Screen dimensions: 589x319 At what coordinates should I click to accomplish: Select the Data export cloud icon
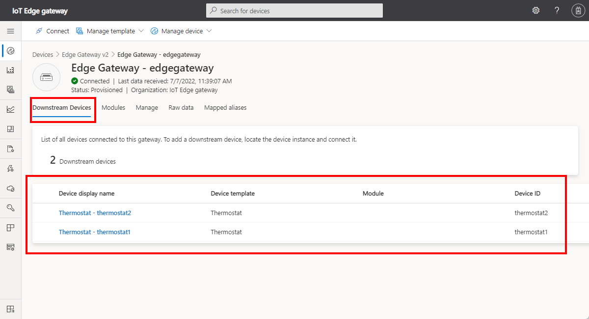[x=10, y=188]
